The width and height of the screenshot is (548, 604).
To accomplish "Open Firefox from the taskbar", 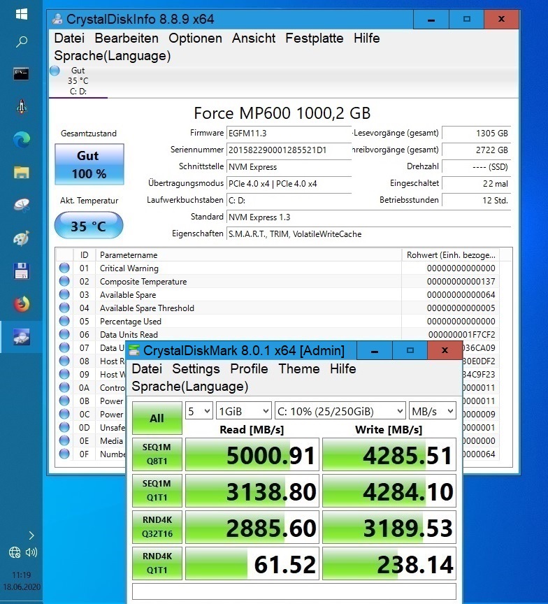I will click(x=22, y=304).
